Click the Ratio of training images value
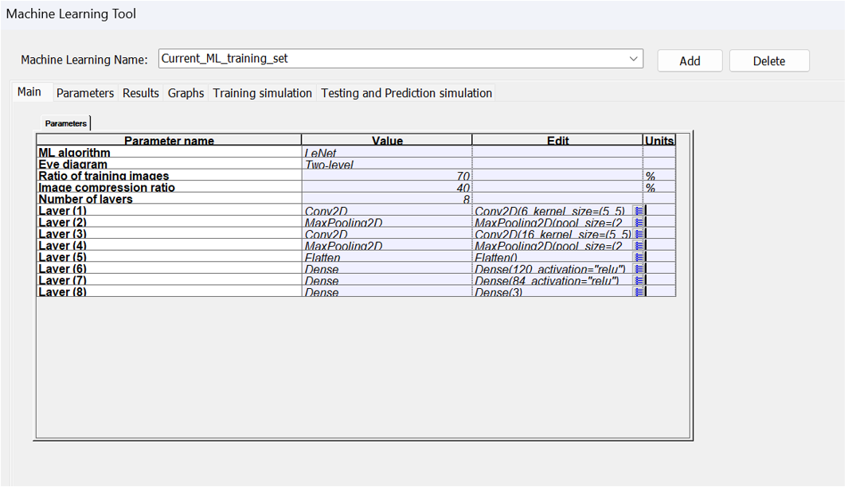The height and width of the screenshot is (487, 848). 386,176
